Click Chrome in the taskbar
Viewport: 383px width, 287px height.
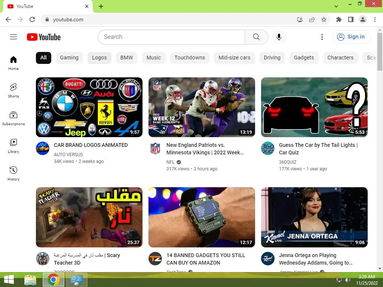[53, 280]
